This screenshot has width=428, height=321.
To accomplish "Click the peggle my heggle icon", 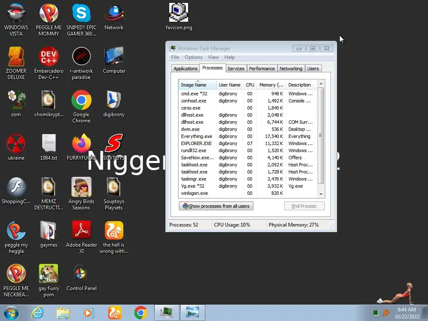I will coord(16,237).
